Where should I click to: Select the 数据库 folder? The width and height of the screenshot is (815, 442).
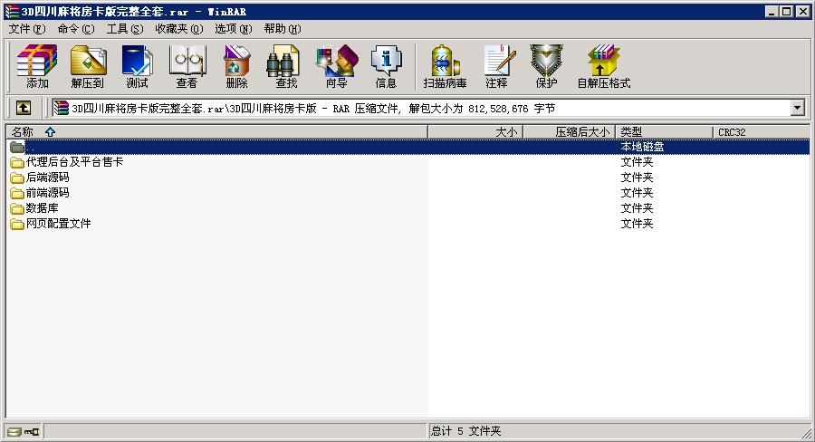click(x=43, y=208)
